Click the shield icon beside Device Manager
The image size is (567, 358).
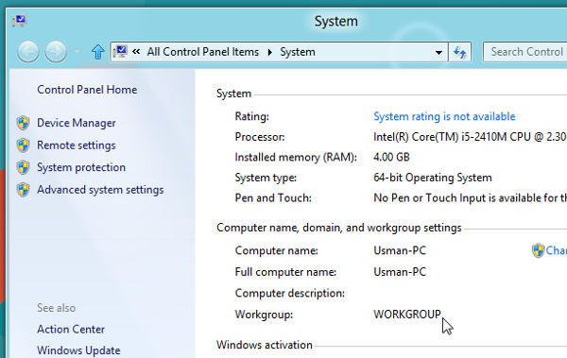[23, 123]
